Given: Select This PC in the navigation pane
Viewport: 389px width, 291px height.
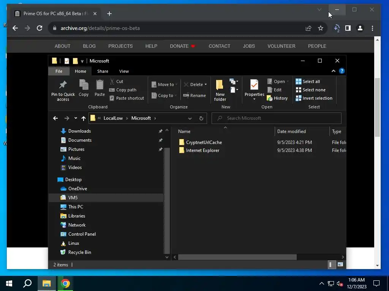Looking at the screenshot, I should pos(76,207).
